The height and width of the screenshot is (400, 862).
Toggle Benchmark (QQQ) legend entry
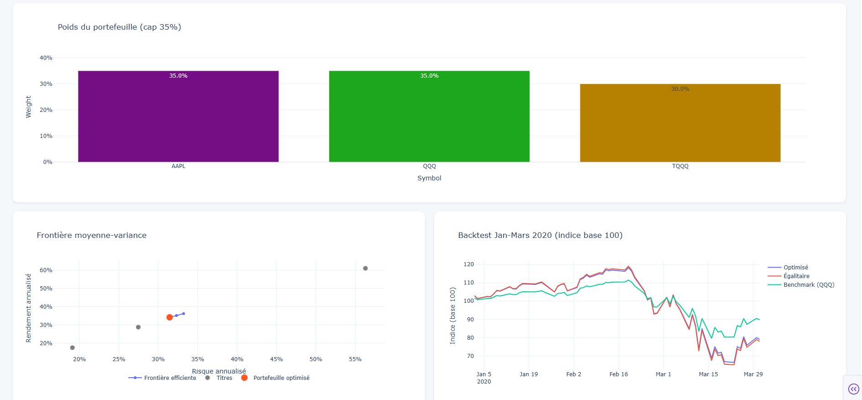pos(808,285)
